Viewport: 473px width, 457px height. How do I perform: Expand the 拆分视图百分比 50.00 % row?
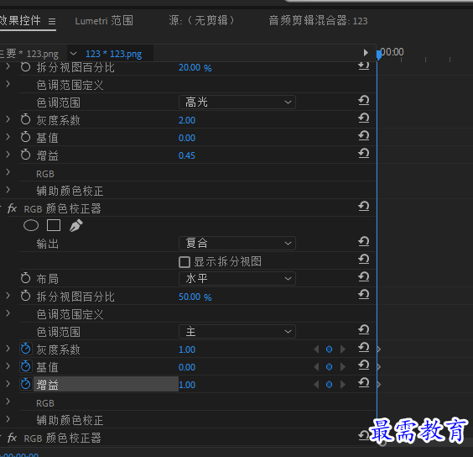[x=8, y=296]
